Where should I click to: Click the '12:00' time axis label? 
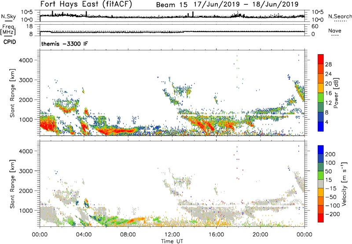click(x=172, y=235)
